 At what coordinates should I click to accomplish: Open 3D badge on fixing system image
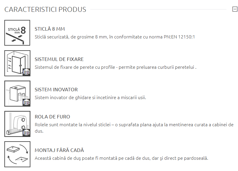click(26, 72)
